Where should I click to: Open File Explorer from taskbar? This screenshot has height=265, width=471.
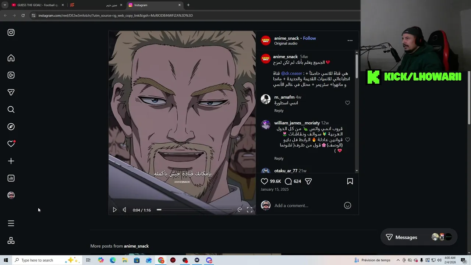coord(125,260)
